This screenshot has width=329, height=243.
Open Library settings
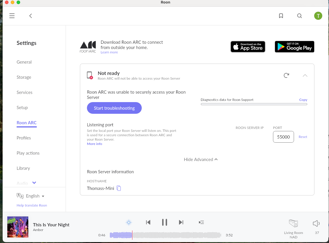pos(23,168)
